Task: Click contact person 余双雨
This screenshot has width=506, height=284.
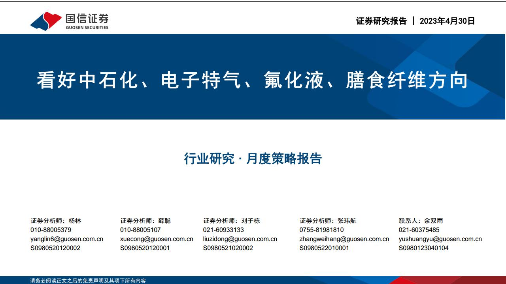Action: pyautogui.click(x=434, y=221)
